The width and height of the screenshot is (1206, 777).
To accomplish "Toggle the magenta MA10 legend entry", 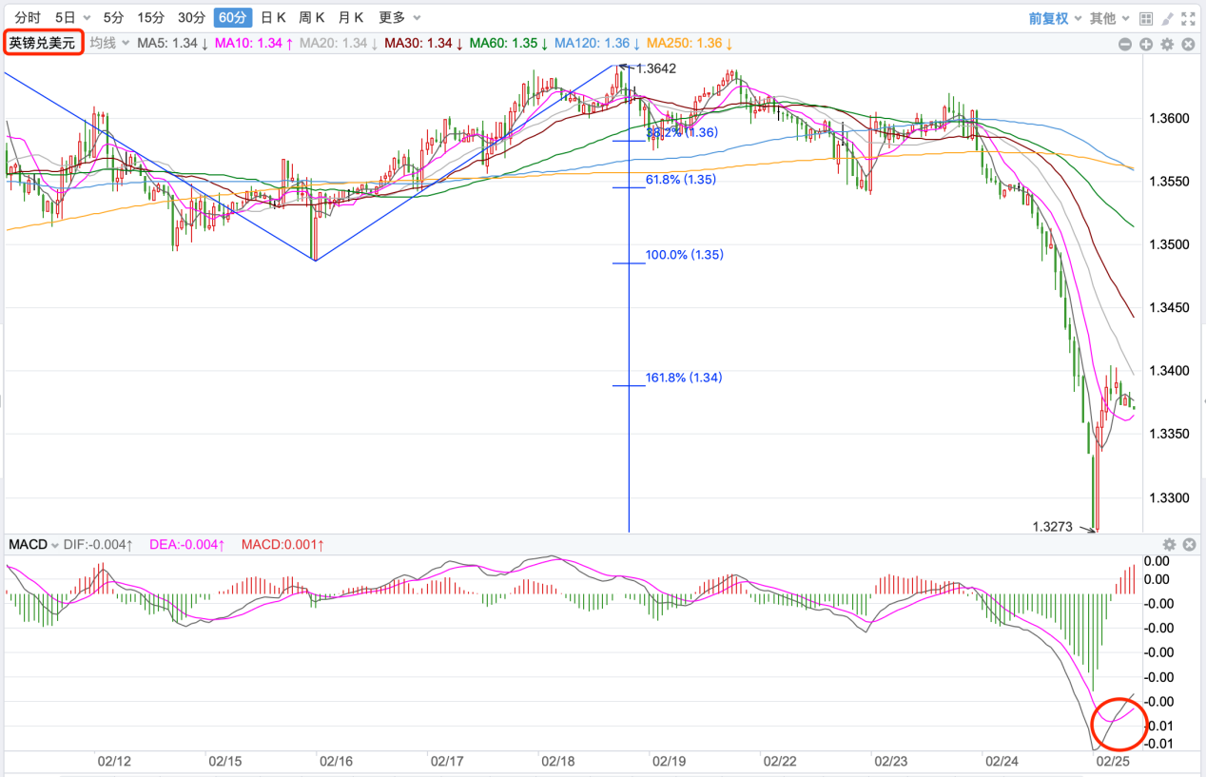I will tap(254, 43).
